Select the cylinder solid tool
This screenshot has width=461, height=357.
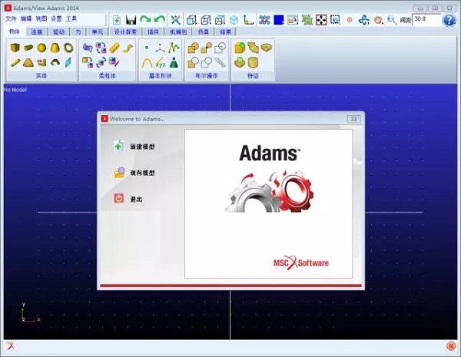click(x=28, y=48)
